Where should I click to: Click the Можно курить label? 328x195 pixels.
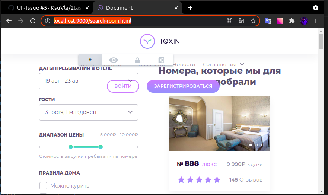[x=70, y=186]
